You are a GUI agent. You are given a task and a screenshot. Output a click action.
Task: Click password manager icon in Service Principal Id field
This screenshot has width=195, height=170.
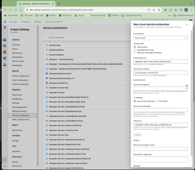coord(187,86)
